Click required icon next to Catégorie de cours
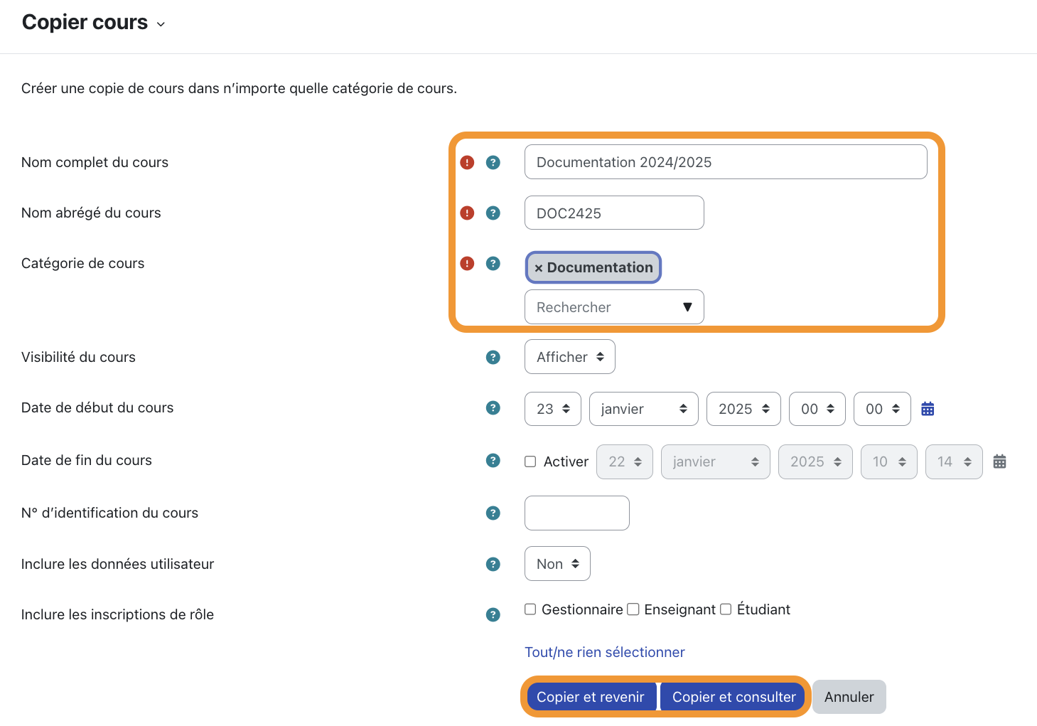Image resolution: width=1037 pixels, height=726 pixels. 467,264
